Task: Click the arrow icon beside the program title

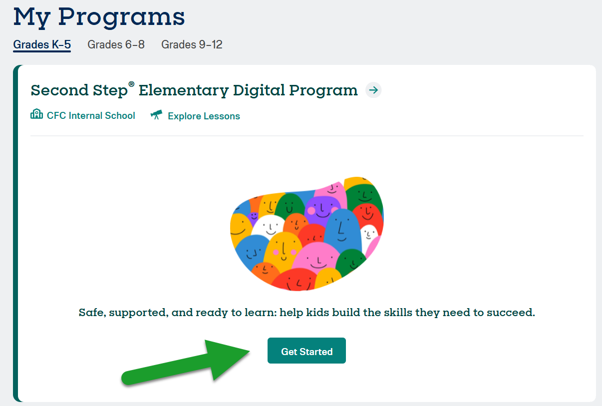Action: tap(373, 90)
